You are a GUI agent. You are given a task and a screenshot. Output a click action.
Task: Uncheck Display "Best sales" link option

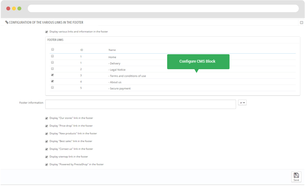click(x=46, y=141)
